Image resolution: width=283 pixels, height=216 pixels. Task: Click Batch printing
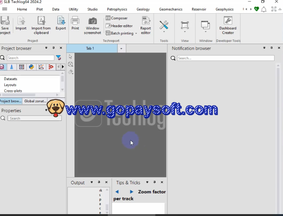click(120, 33)
